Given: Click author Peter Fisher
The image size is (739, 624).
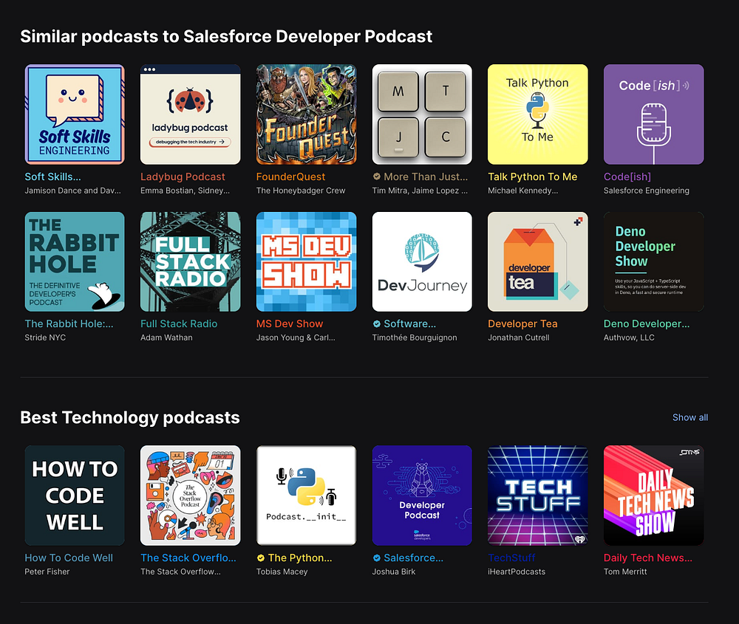Looking at the screenshot, I should pyautogui.click(x=47, y=572).
